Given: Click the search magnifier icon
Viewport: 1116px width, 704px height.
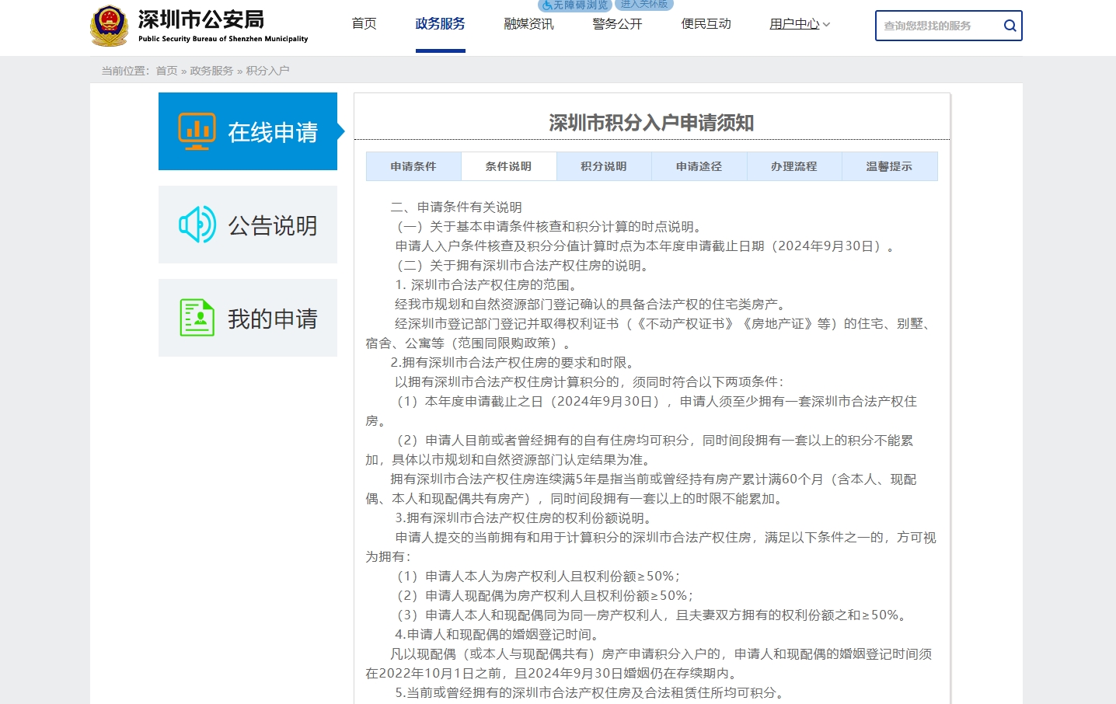Looking at the screenshot, I should 1010,26.
